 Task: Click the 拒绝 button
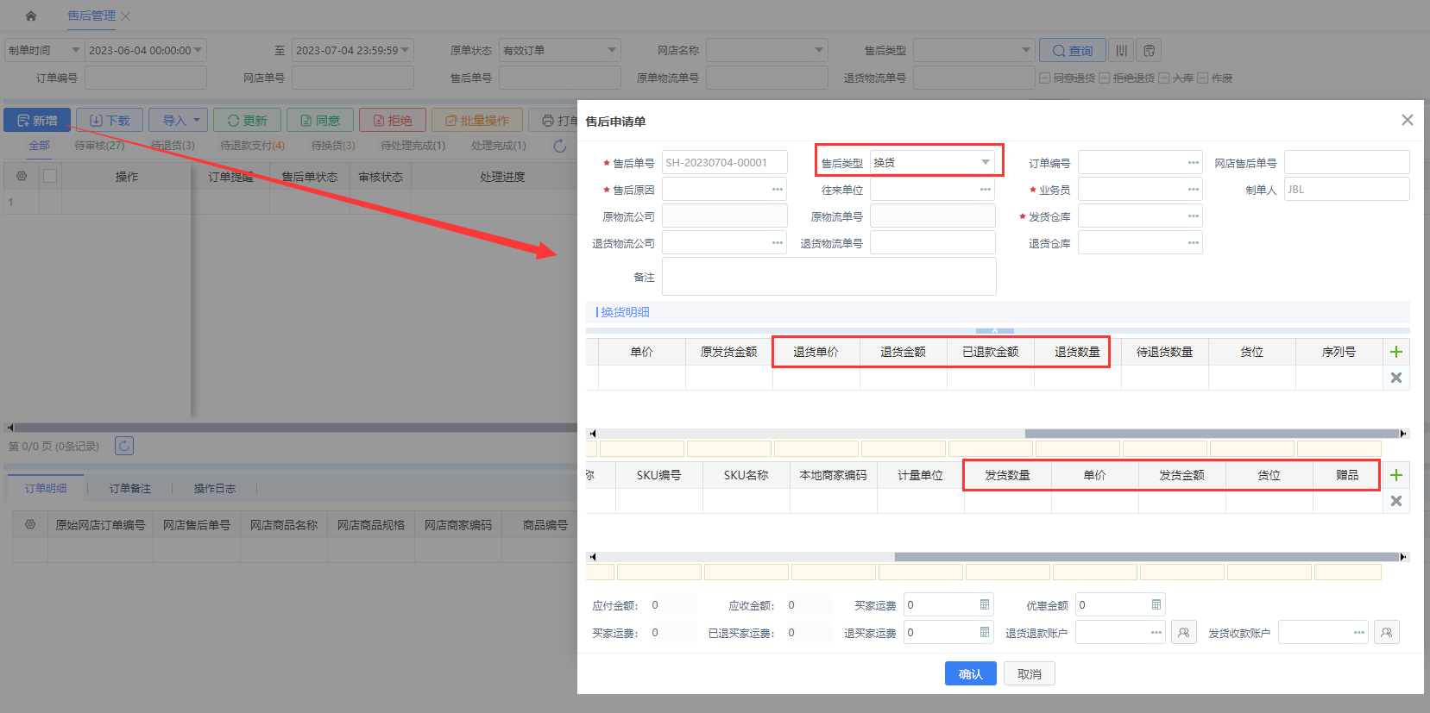[393, 120]
